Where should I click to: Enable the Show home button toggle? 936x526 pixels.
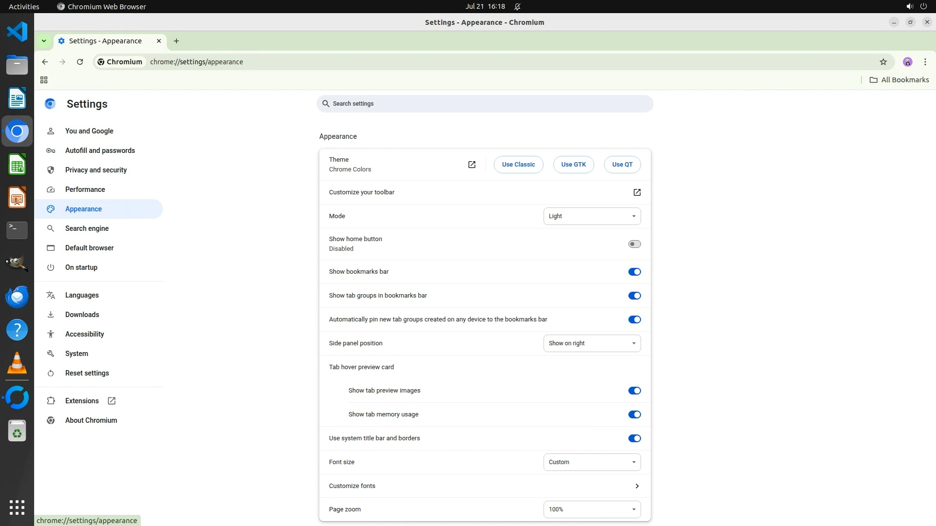pyautogui.click(x=634, y=244)
